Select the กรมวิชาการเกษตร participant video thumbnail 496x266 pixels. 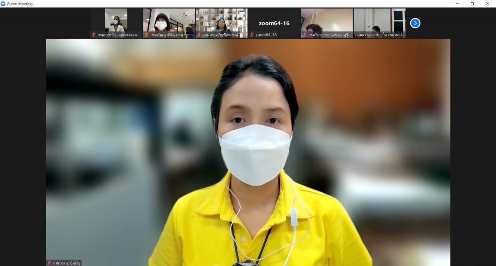(327, 20)
